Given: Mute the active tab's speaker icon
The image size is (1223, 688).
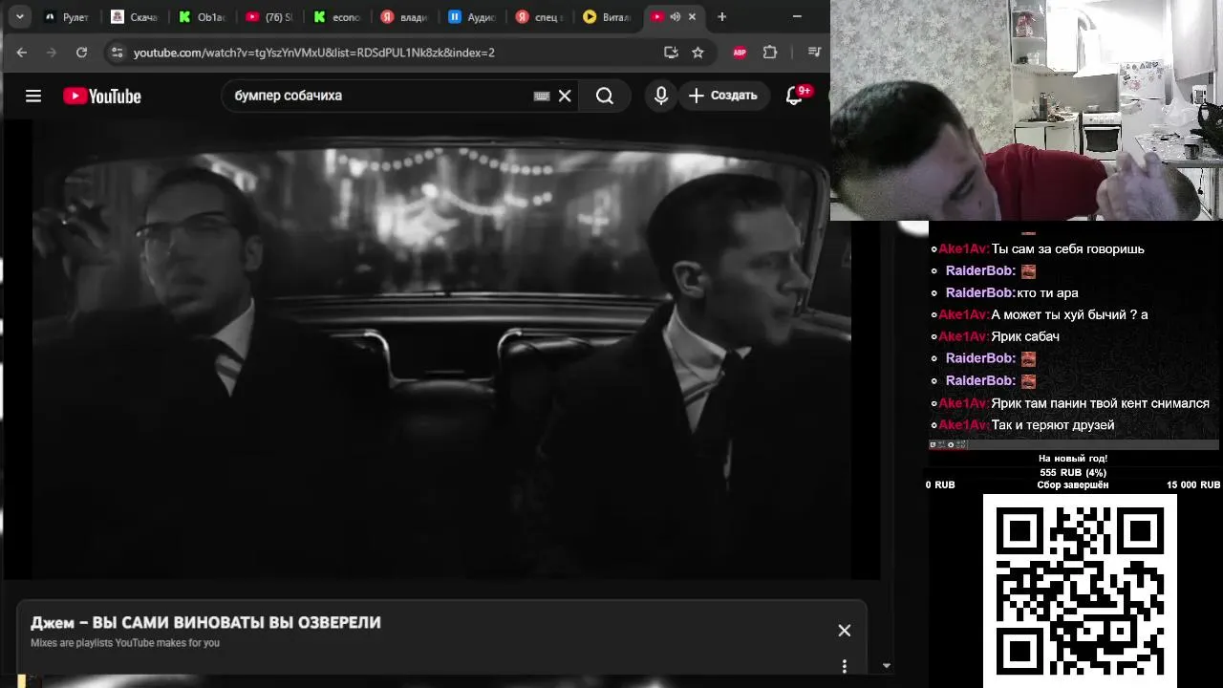Looking at the screenshot, I should point(675,17).
